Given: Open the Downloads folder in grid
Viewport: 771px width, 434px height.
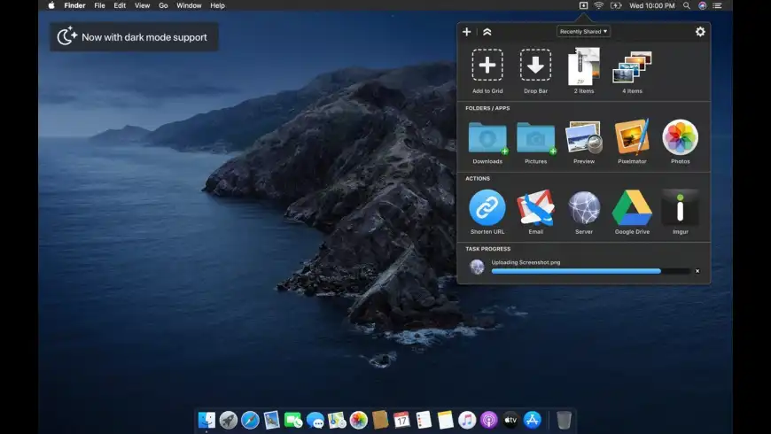Looking at the screenshot, I should click(487, 138).
